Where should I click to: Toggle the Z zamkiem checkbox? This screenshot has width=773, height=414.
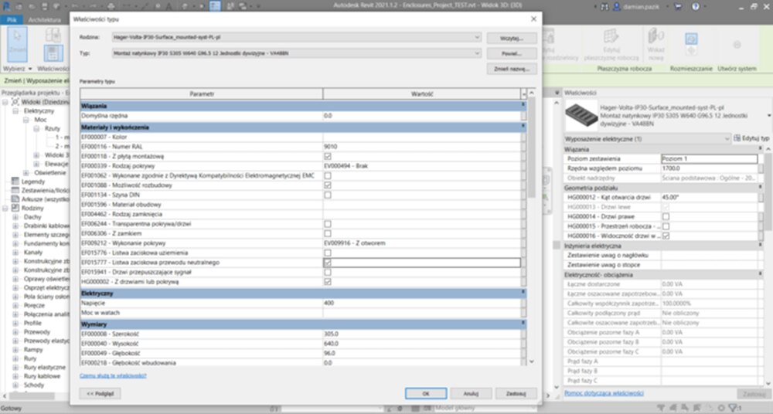[328, 233]
